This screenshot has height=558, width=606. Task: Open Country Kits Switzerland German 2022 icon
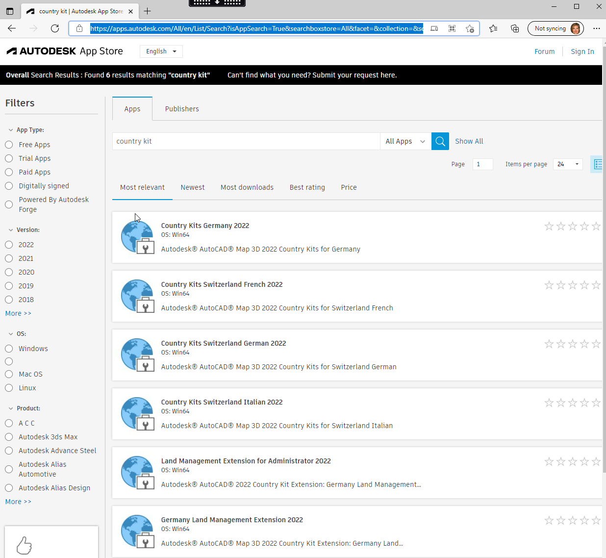(138, 355)
